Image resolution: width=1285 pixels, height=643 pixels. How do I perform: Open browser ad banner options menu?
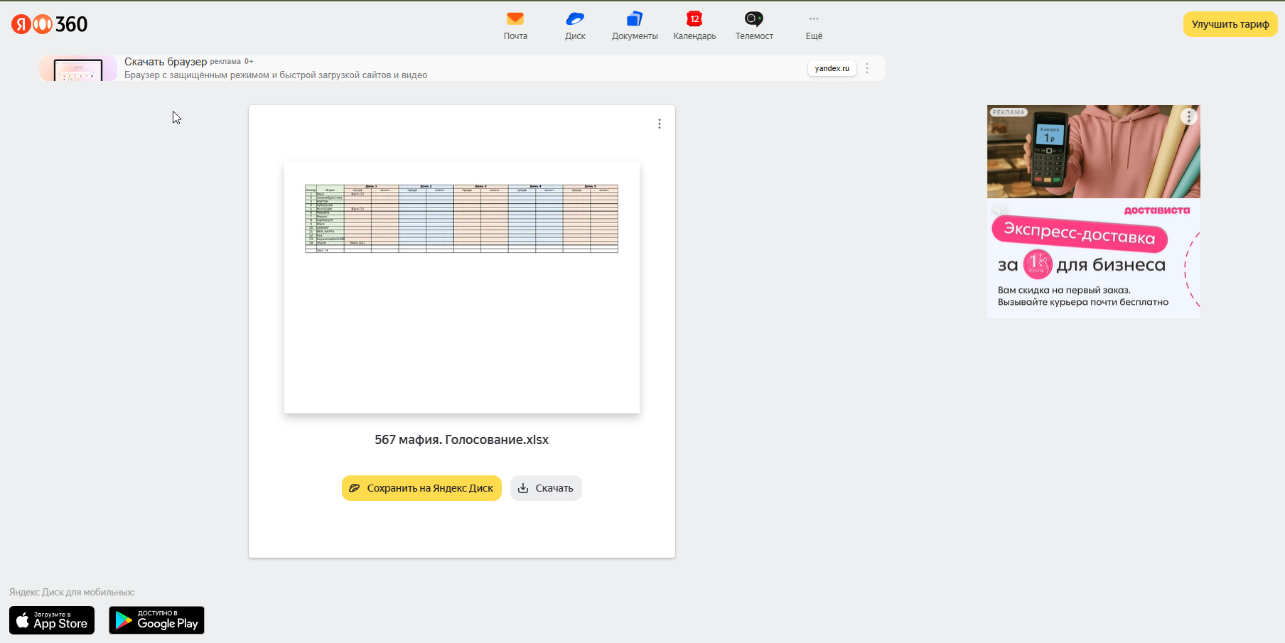point(867,68)
